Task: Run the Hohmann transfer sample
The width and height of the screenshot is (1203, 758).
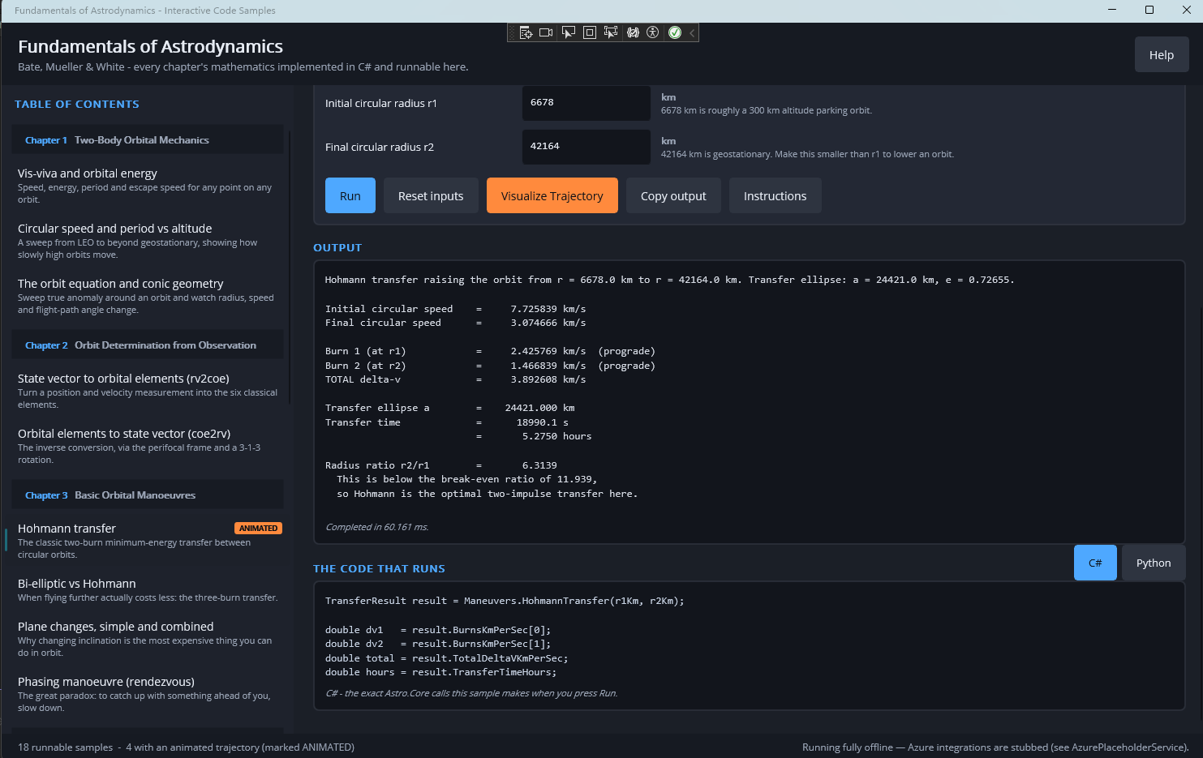Action: [350, 195]
